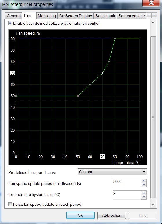Click the 'Fan speed, %' axis label
Image resolution: width=162 pixels, height=224 pixels.
[28, 33]
